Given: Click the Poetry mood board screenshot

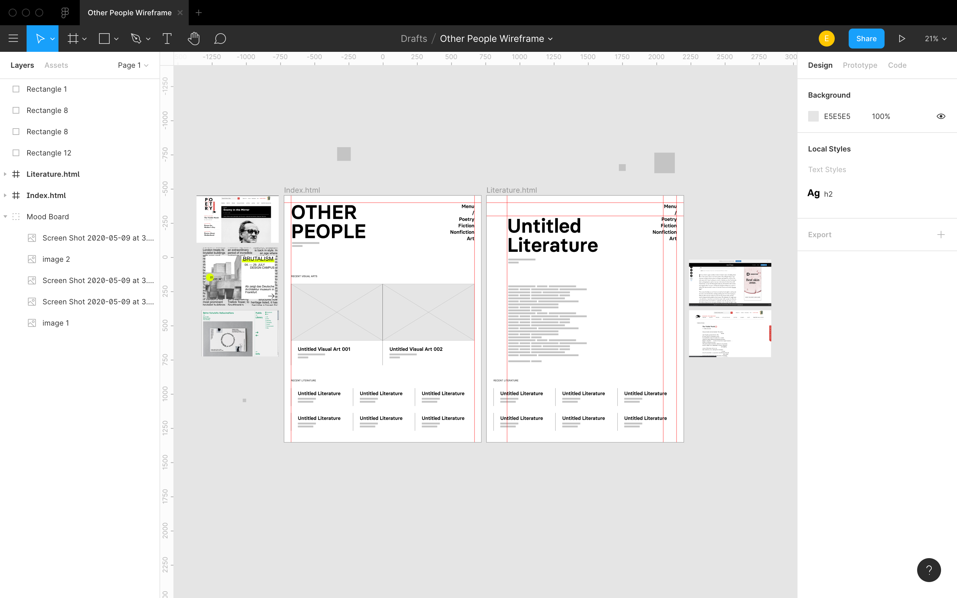Looking at the screenshot, I should pos(237,219).
